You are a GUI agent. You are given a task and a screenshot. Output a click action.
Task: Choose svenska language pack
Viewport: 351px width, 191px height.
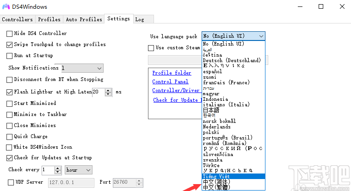(234, 160)
